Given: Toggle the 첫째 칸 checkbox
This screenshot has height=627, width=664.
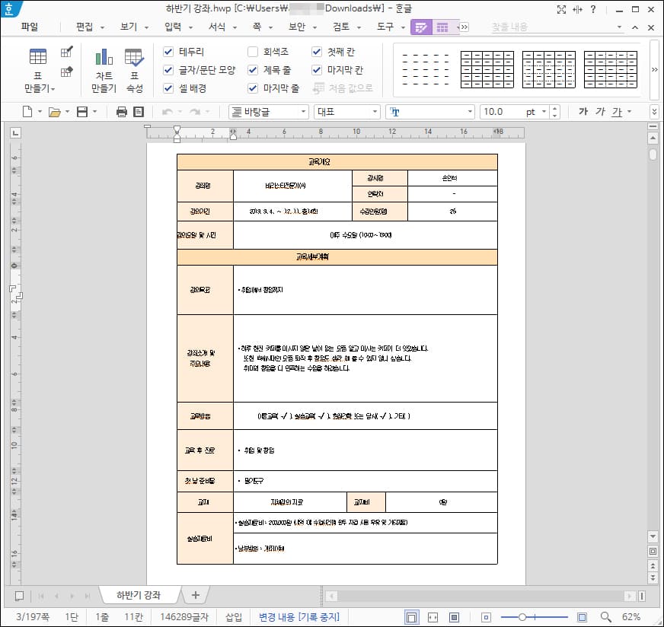Looking at the screenshot, I should coord(317,52).
